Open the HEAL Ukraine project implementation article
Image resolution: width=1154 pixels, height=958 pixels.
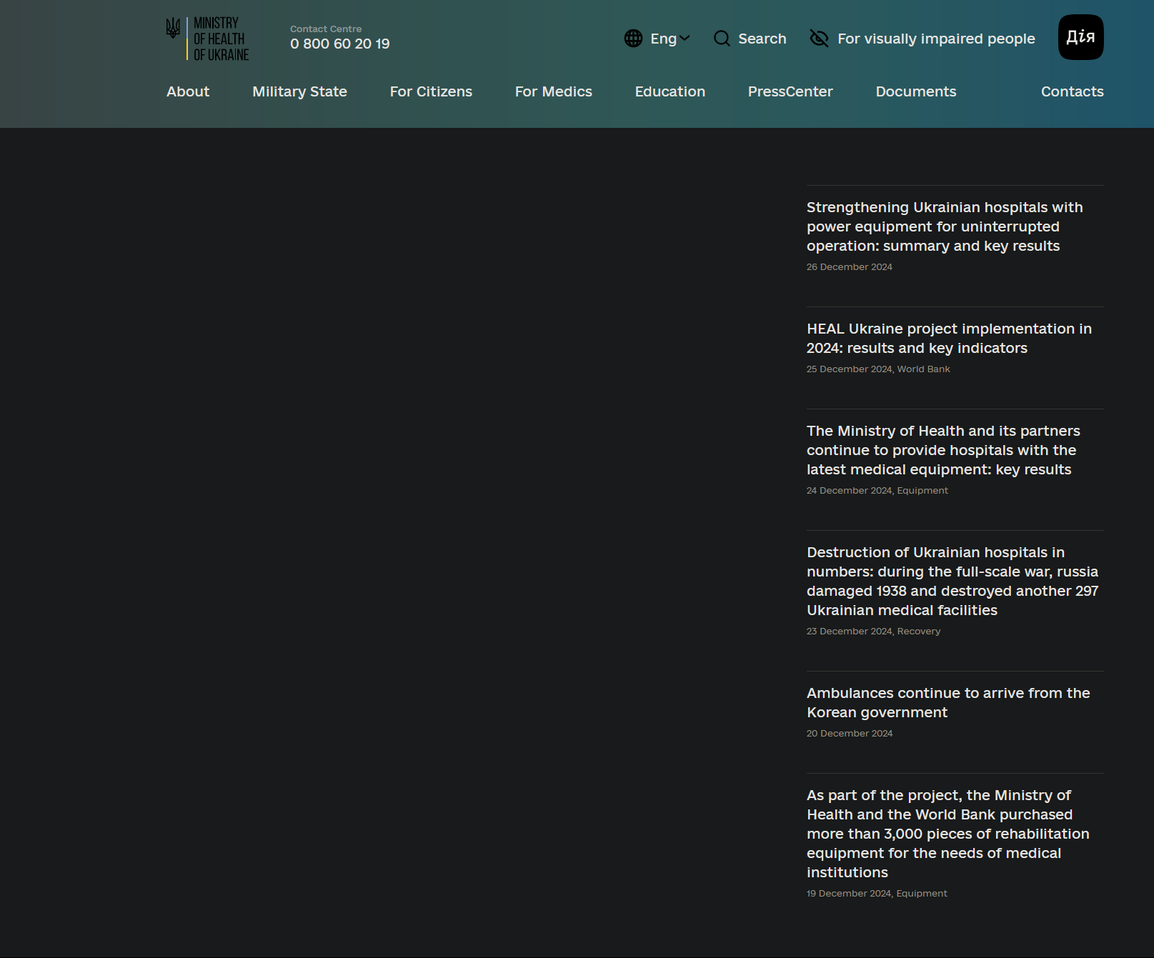[948, 338]
